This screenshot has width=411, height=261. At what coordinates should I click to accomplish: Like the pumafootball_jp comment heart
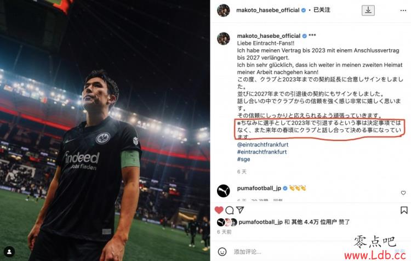403,193
